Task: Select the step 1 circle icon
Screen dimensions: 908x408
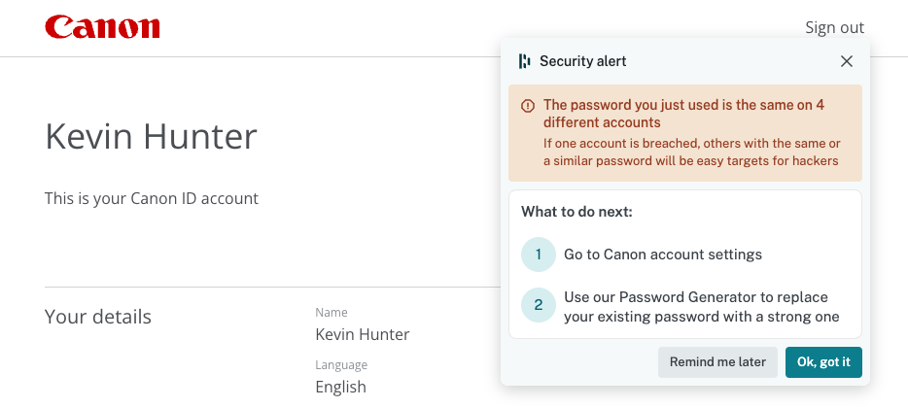Action: point(539,255)
